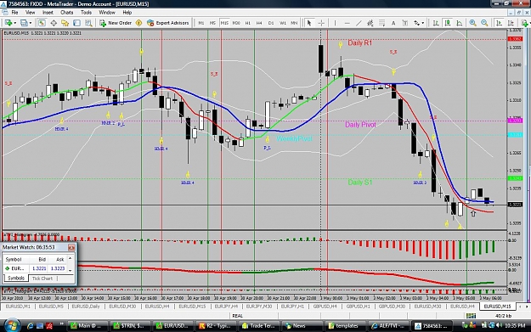Toggle Expert Advisors button

pos(168,23)
